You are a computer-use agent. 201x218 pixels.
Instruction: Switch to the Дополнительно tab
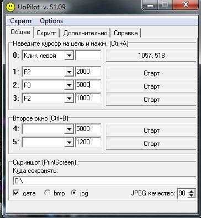click(85, 33)
